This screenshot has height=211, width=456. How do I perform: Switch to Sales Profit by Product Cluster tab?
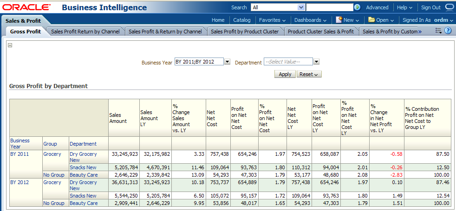coord(244,32)
